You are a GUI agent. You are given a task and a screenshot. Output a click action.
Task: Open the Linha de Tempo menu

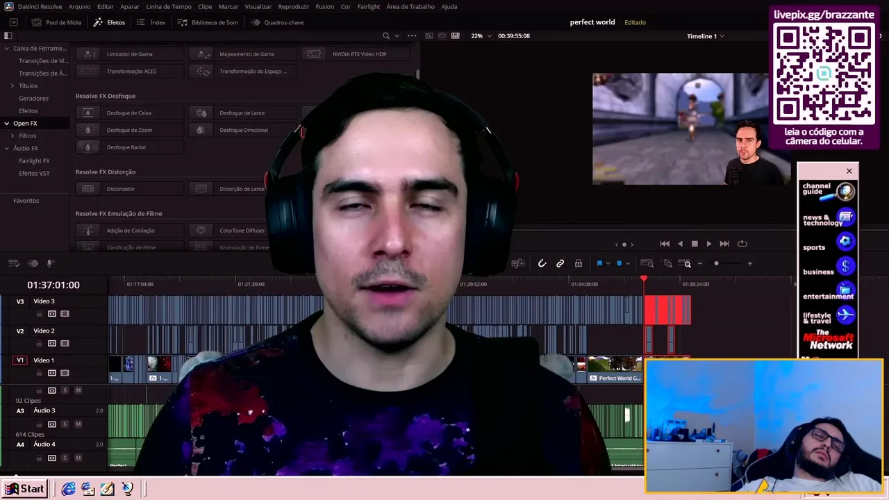pyautogui.click(x=169, y=6)
